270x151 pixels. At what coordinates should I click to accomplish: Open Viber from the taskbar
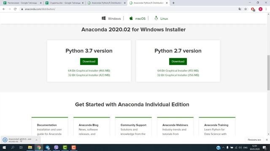pyautogui.click(x=56, y=147)
